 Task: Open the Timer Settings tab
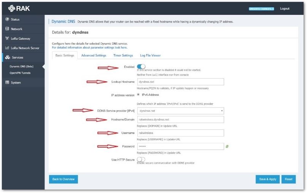123,55
